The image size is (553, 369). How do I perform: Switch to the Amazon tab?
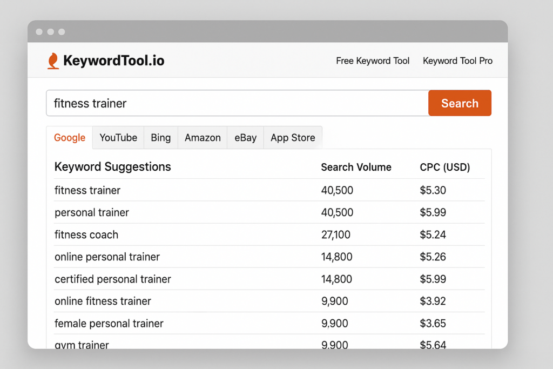coord(203,138)
